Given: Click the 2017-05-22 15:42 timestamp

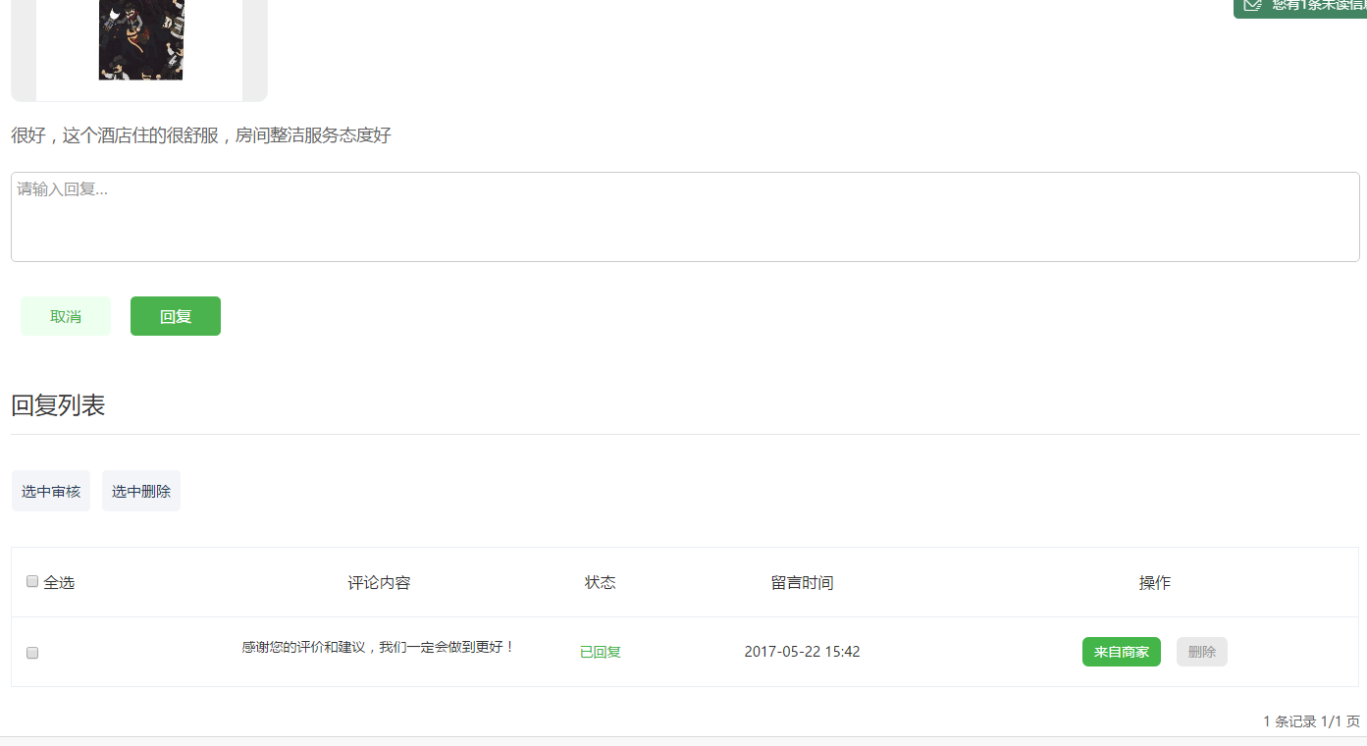Looking at the screenshot, I should coord(802,652).
